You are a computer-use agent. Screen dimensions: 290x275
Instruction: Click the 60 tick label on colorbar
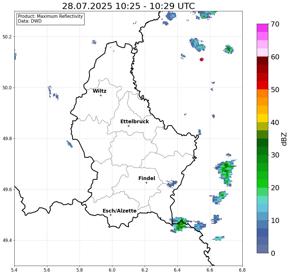(x=275, y=57)
